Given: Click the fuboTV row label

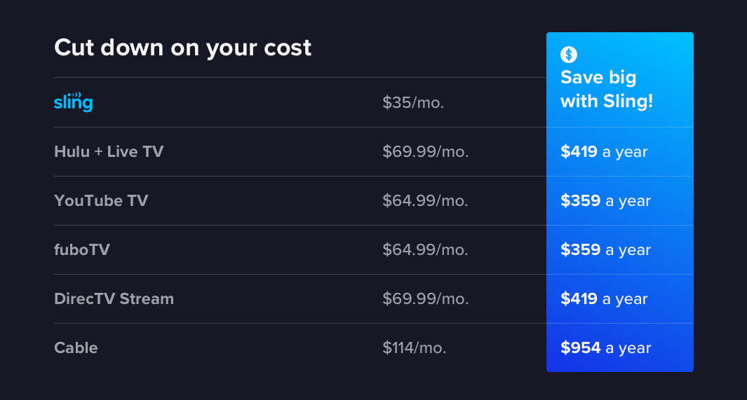Looking at the screenshot, I should pyautogui.click(x=82, y=249).
